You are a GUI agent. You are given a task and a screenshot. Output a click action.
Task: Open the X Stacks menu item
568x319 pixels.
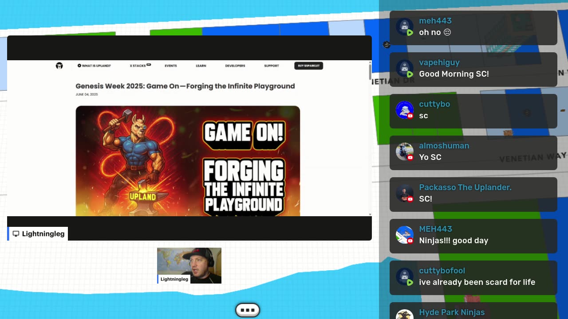tap(140, 66)
